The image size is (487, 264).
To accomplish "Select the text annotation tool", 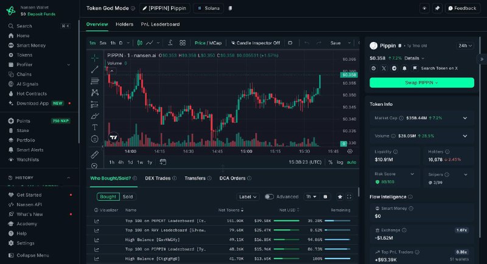I will 95,127.
